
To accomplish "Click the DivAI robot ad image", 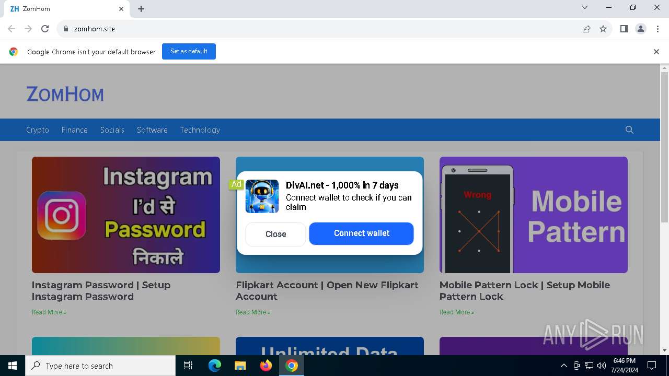I will 262,196.
